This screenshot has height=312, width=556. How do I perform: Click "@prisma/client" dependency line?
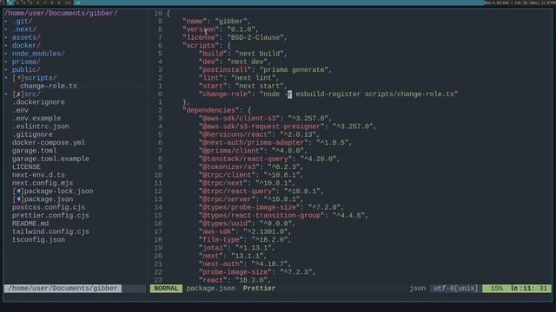pos(253,151)
